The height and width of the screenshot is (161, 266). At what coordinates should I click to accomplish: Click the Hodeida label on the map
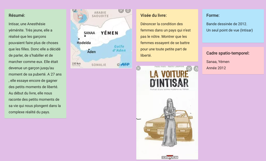84,43
